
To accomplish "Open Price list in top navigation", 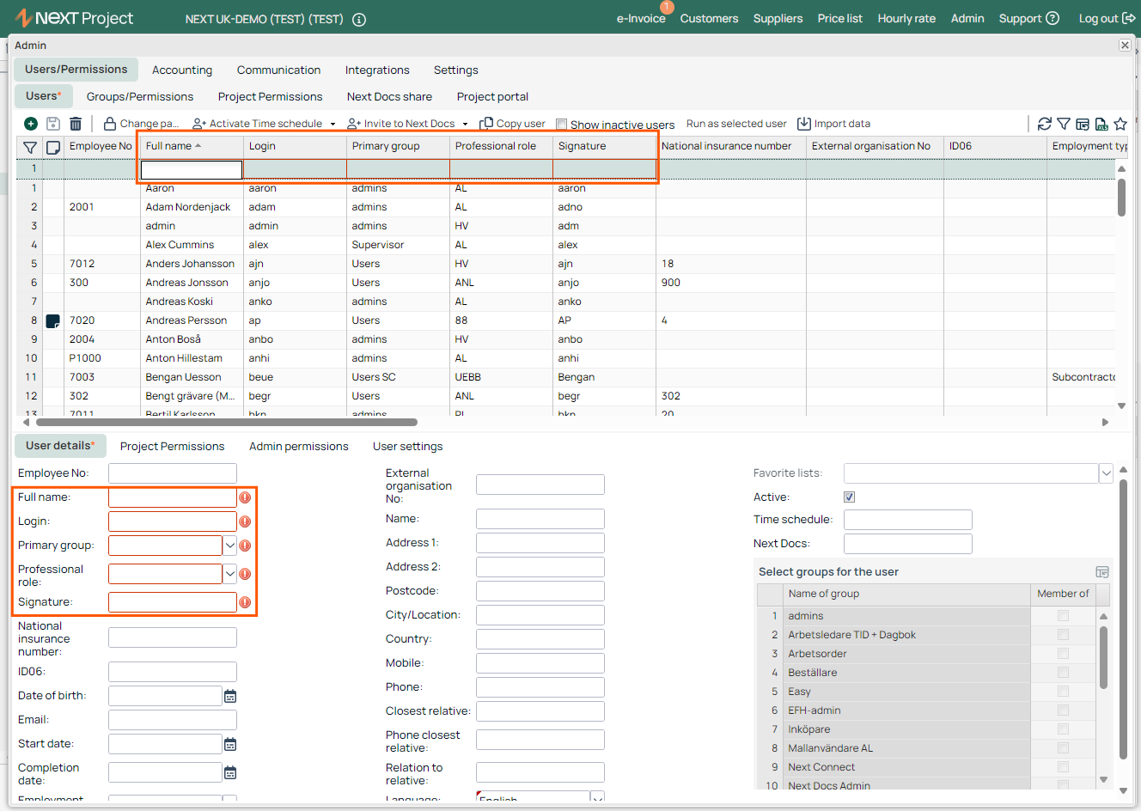I will [x=840, y=19].
